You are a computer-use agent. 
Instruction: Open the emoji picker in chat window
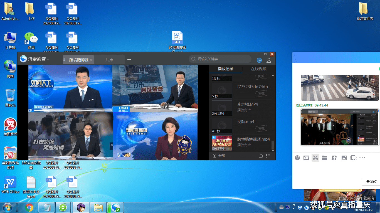(297, 158)
